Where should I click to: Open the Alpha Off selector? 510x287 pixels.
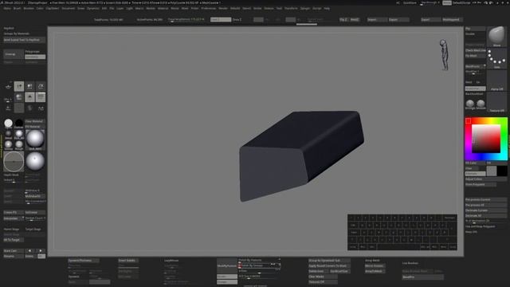(x=496, y=81)
